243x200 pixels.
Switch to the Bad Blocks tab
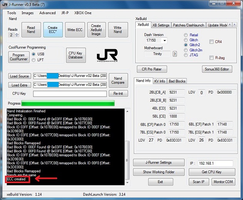177,81
